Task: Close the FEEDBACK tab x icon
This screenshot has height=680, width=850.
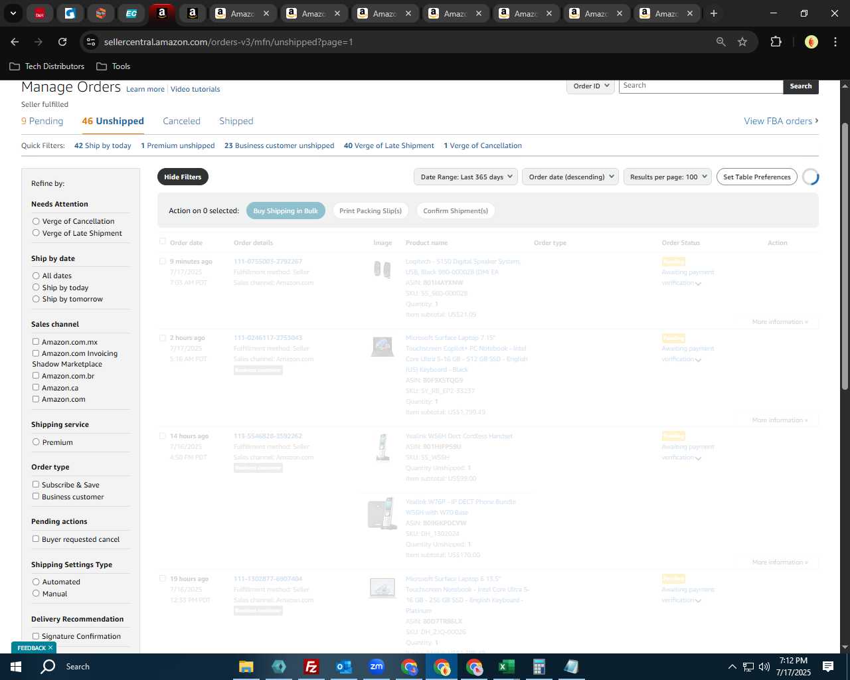Action: coord(50,647)
